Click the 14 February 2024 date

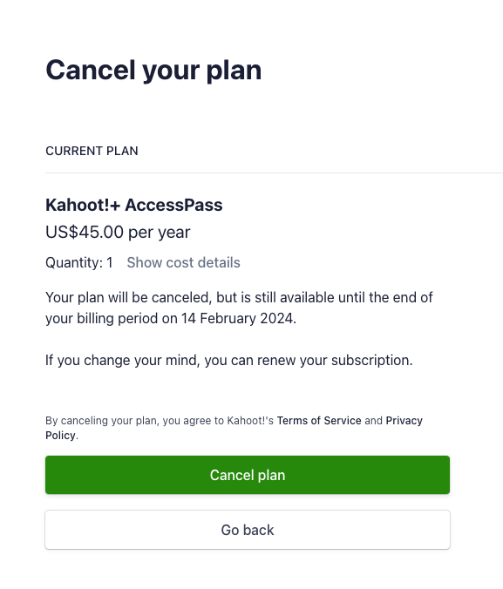point(237,319)
